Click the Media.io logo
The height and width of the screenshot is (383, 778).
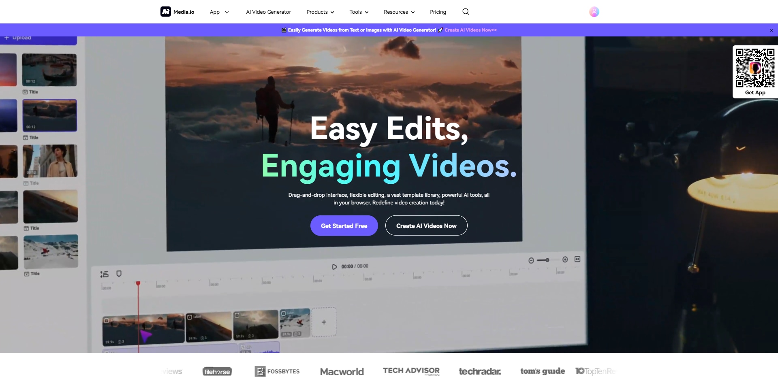[x=177, y=12]
